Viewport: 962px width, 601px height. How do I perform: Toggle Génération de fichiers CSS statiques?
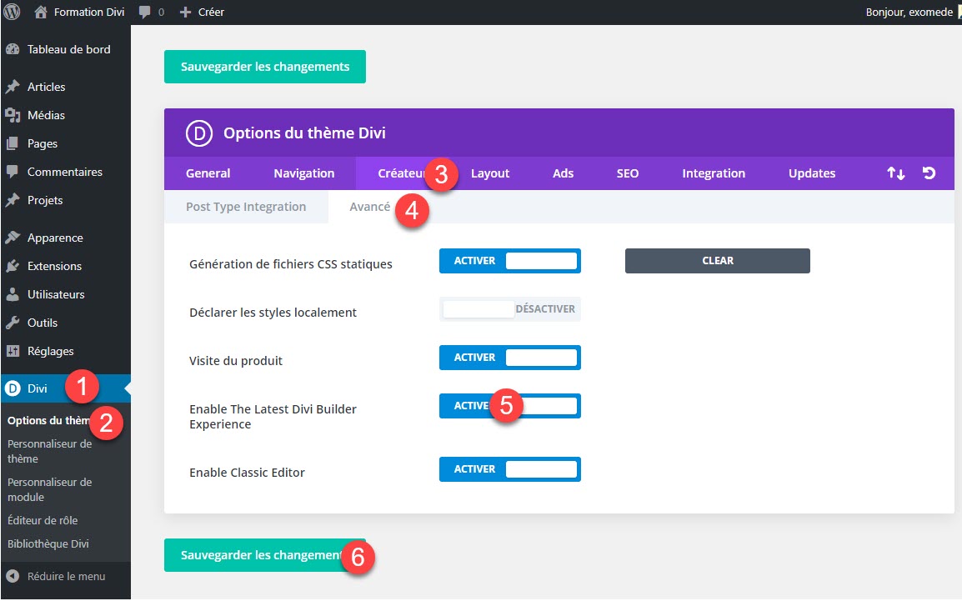pyautogui.click(x=509, y=261)
